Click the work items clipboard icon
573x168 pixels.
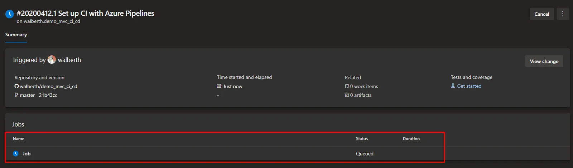pyautogui.click(x=347, y=86)
